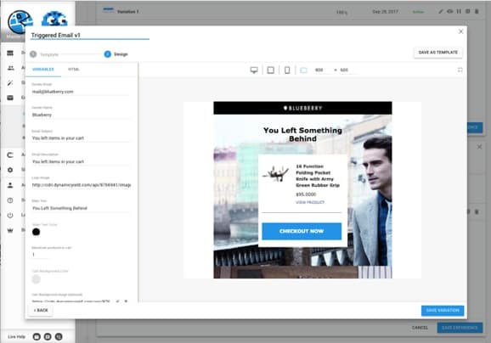
Task: Click View Product link in preview
Action: (x=310, y=202)
